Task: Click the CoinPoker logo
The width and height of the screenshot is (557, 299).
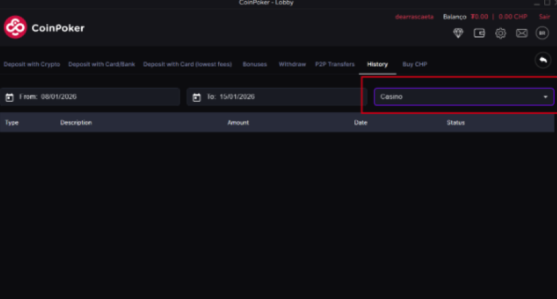Action: click(x=44, y=28)
